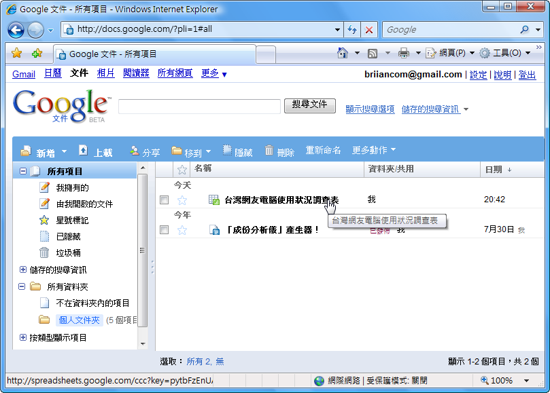Select 由我開啟的文件 in the sidebar

[84, 204]
